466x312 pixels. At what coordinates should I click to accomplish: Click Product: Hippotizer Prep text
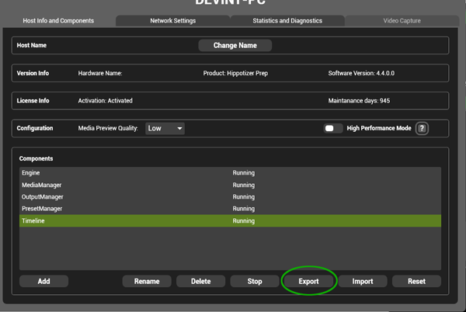point(235,73)
